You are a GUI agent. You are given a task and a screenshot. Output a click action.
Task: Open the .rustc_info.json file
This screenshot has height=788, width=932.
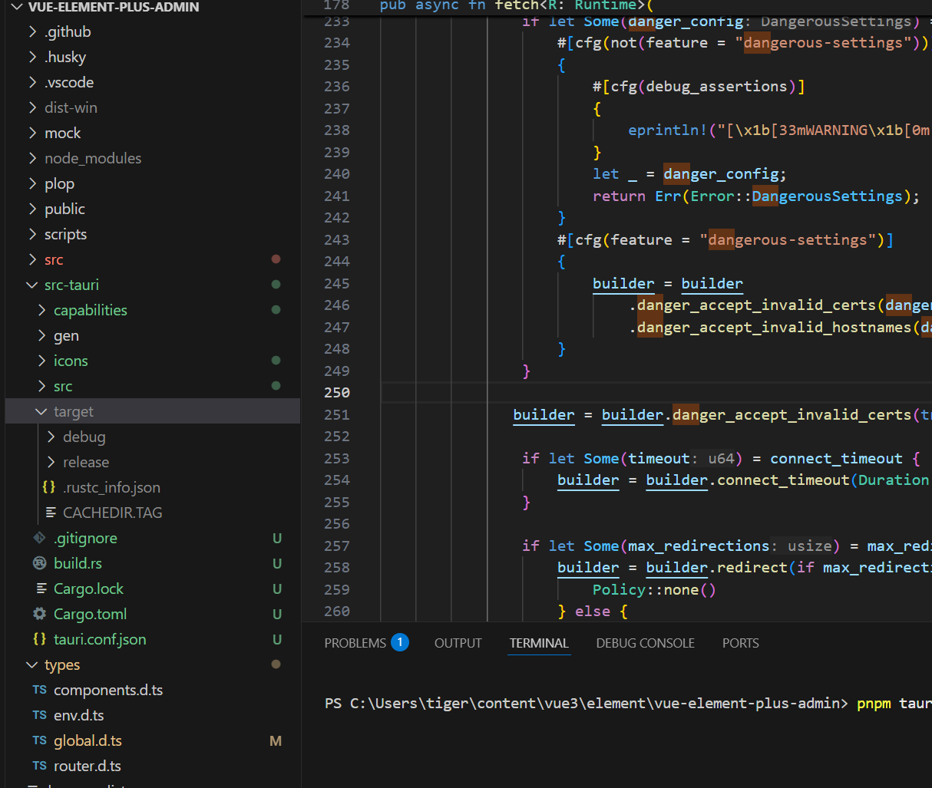(x=111, y=487)
